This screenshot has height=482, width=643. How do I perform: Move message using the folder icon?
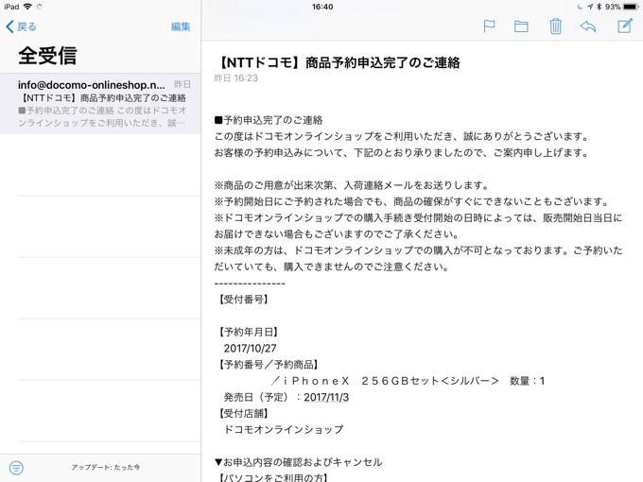[521, 26]
